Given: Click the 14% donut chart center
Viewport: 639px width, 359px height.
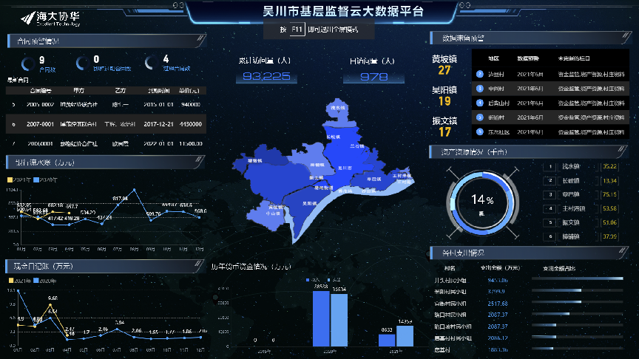Looking at the screenshot, I should (482, 202).
